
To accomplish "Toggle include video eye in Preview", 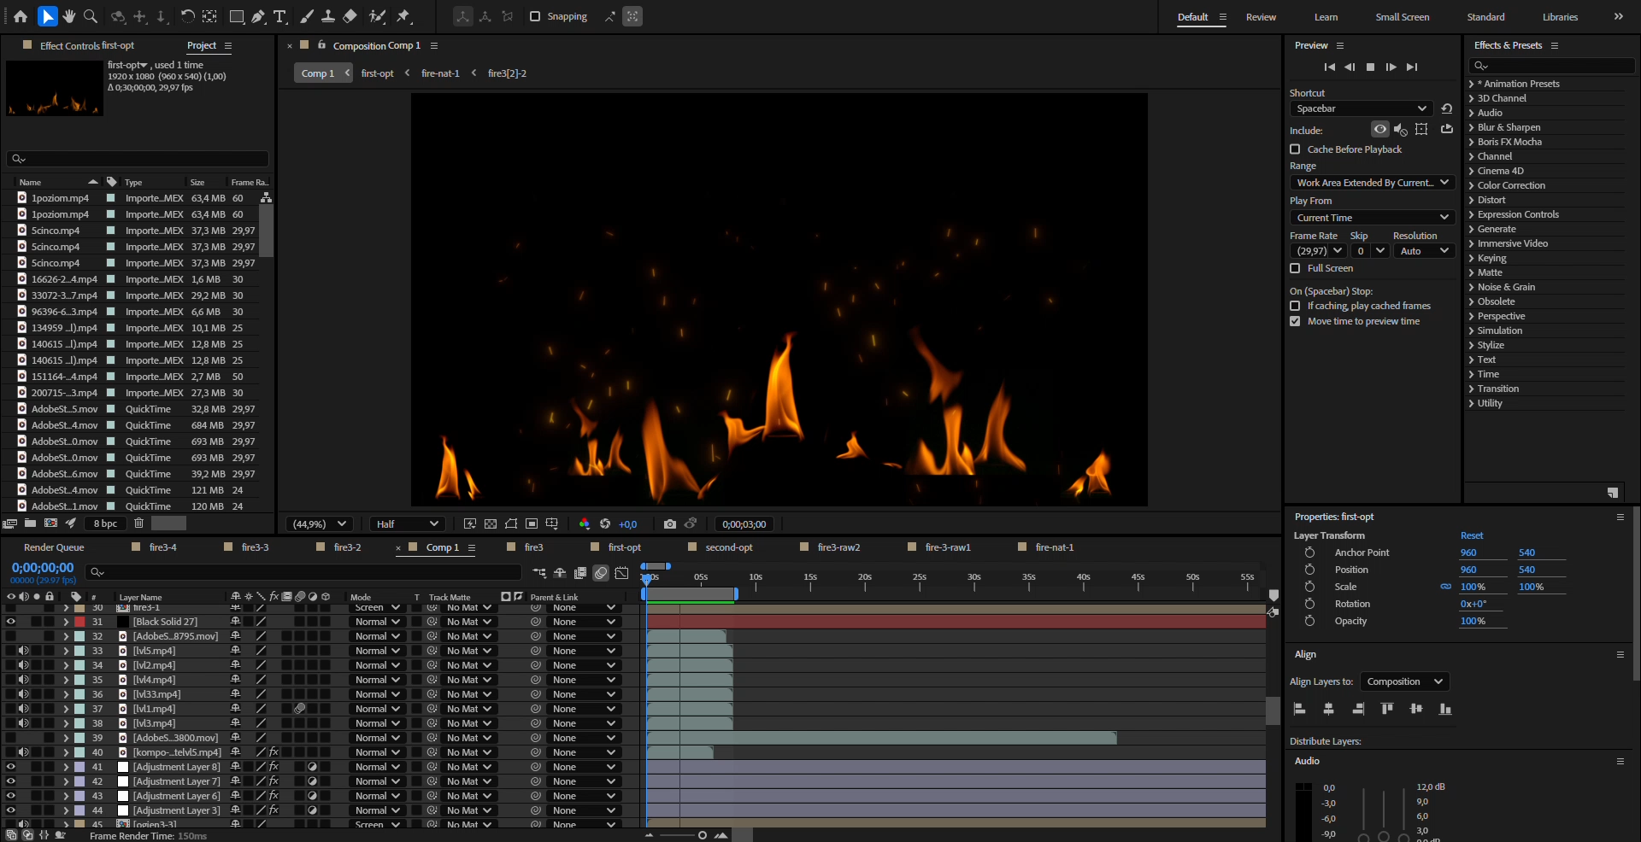I will (1379, 129).
